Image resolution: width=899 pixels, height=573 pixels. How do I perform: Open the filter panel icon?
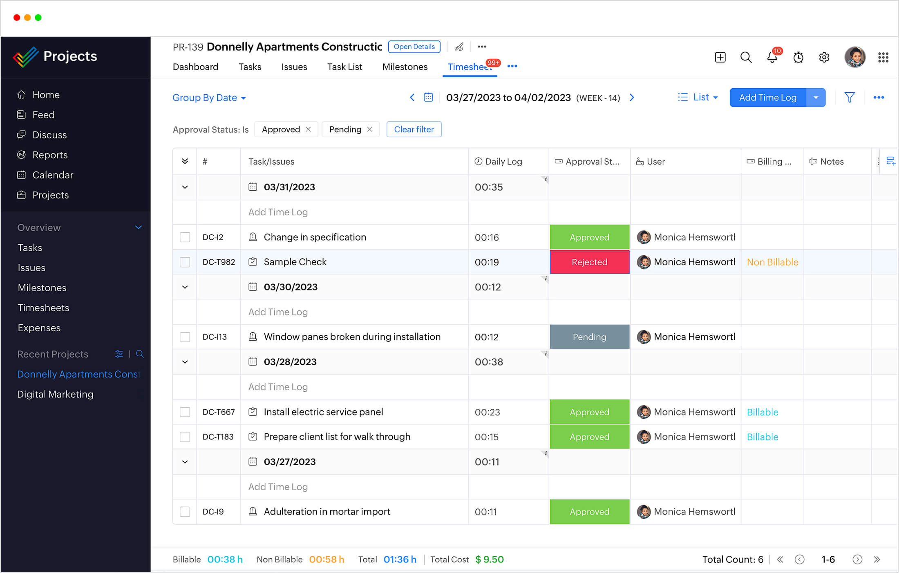click(850, 98)
